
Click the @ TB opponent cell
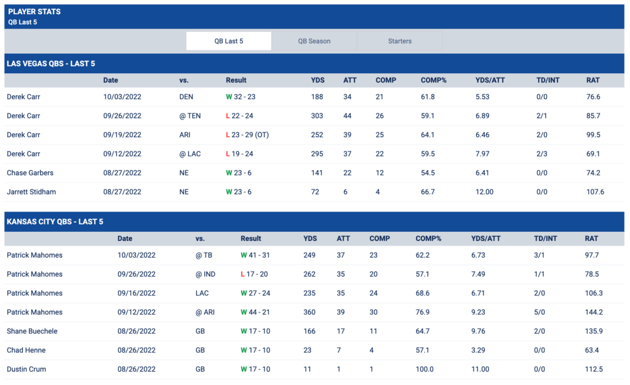pos(204,255)
